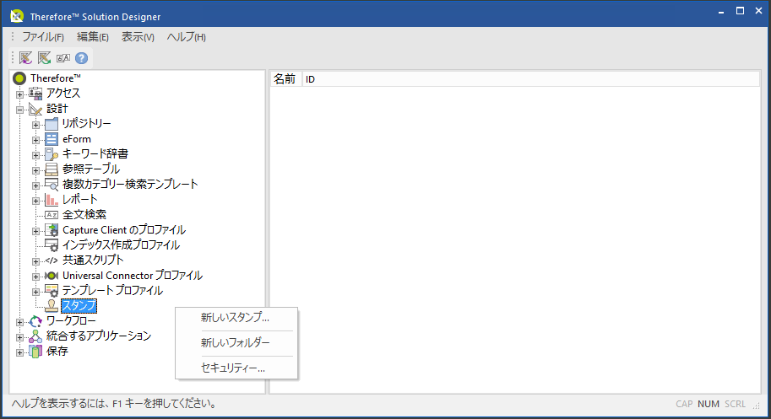Click the 保存 archive icon
This screenshot has height=419, width=771.
(x=35, y=352)
